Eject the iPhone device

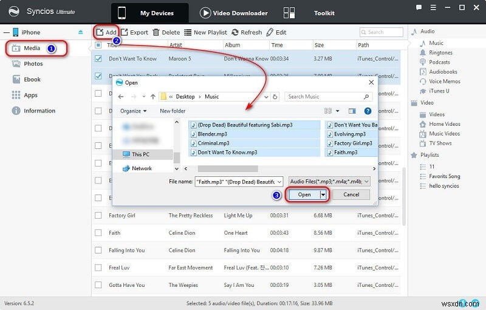[81, 32]
